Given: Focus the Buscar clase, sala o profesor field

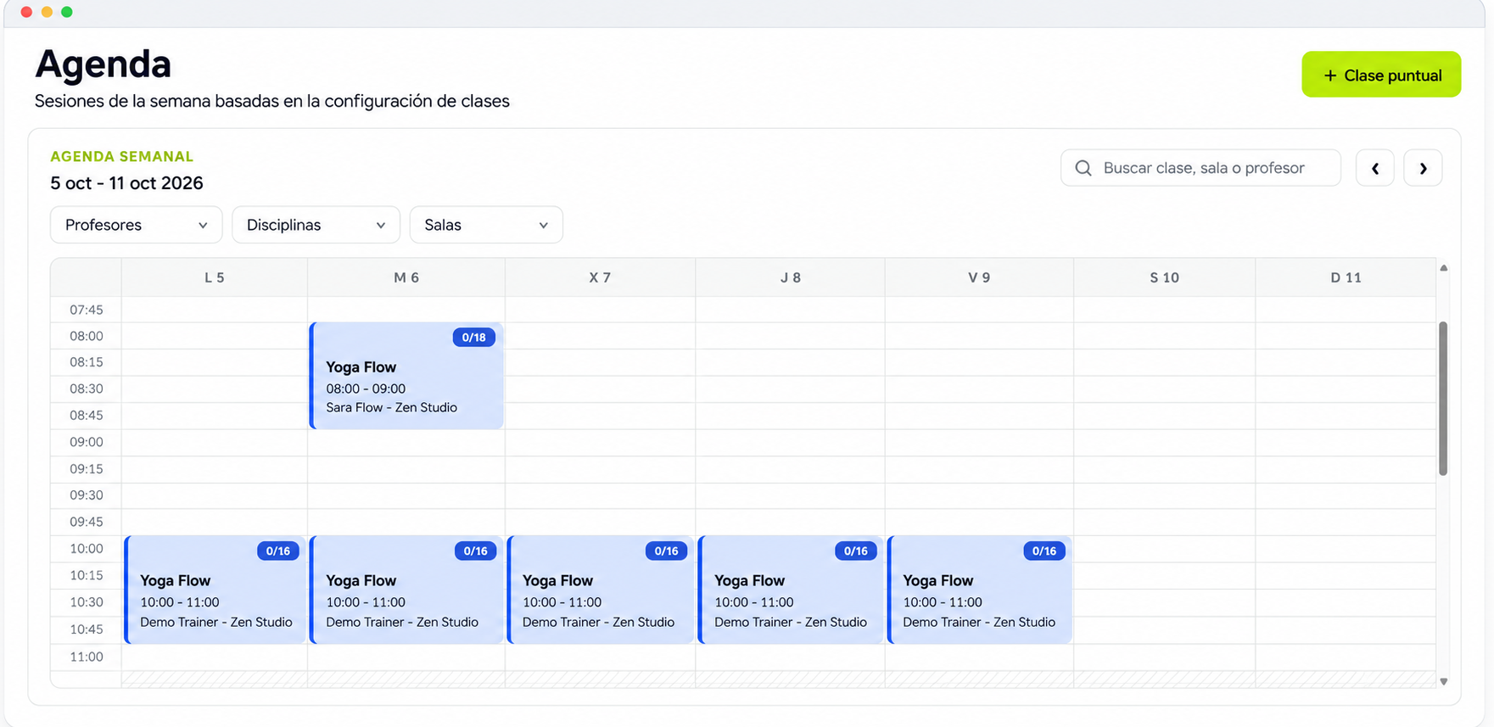Looking at the screenshot, I should [1200, 168].
